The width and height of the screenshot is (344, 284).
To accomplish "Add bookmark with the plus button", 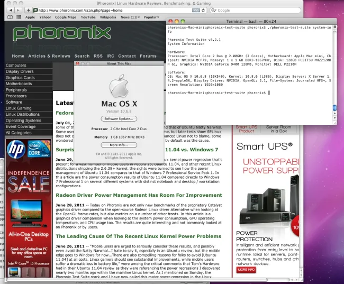I will point(28,10).
